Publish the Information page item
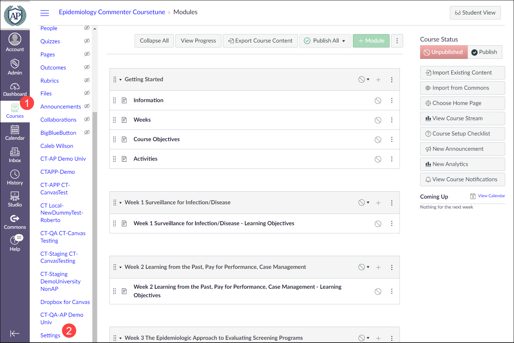Screen dimensions: 514x343 pyautogui.click(x=378, y=101)
